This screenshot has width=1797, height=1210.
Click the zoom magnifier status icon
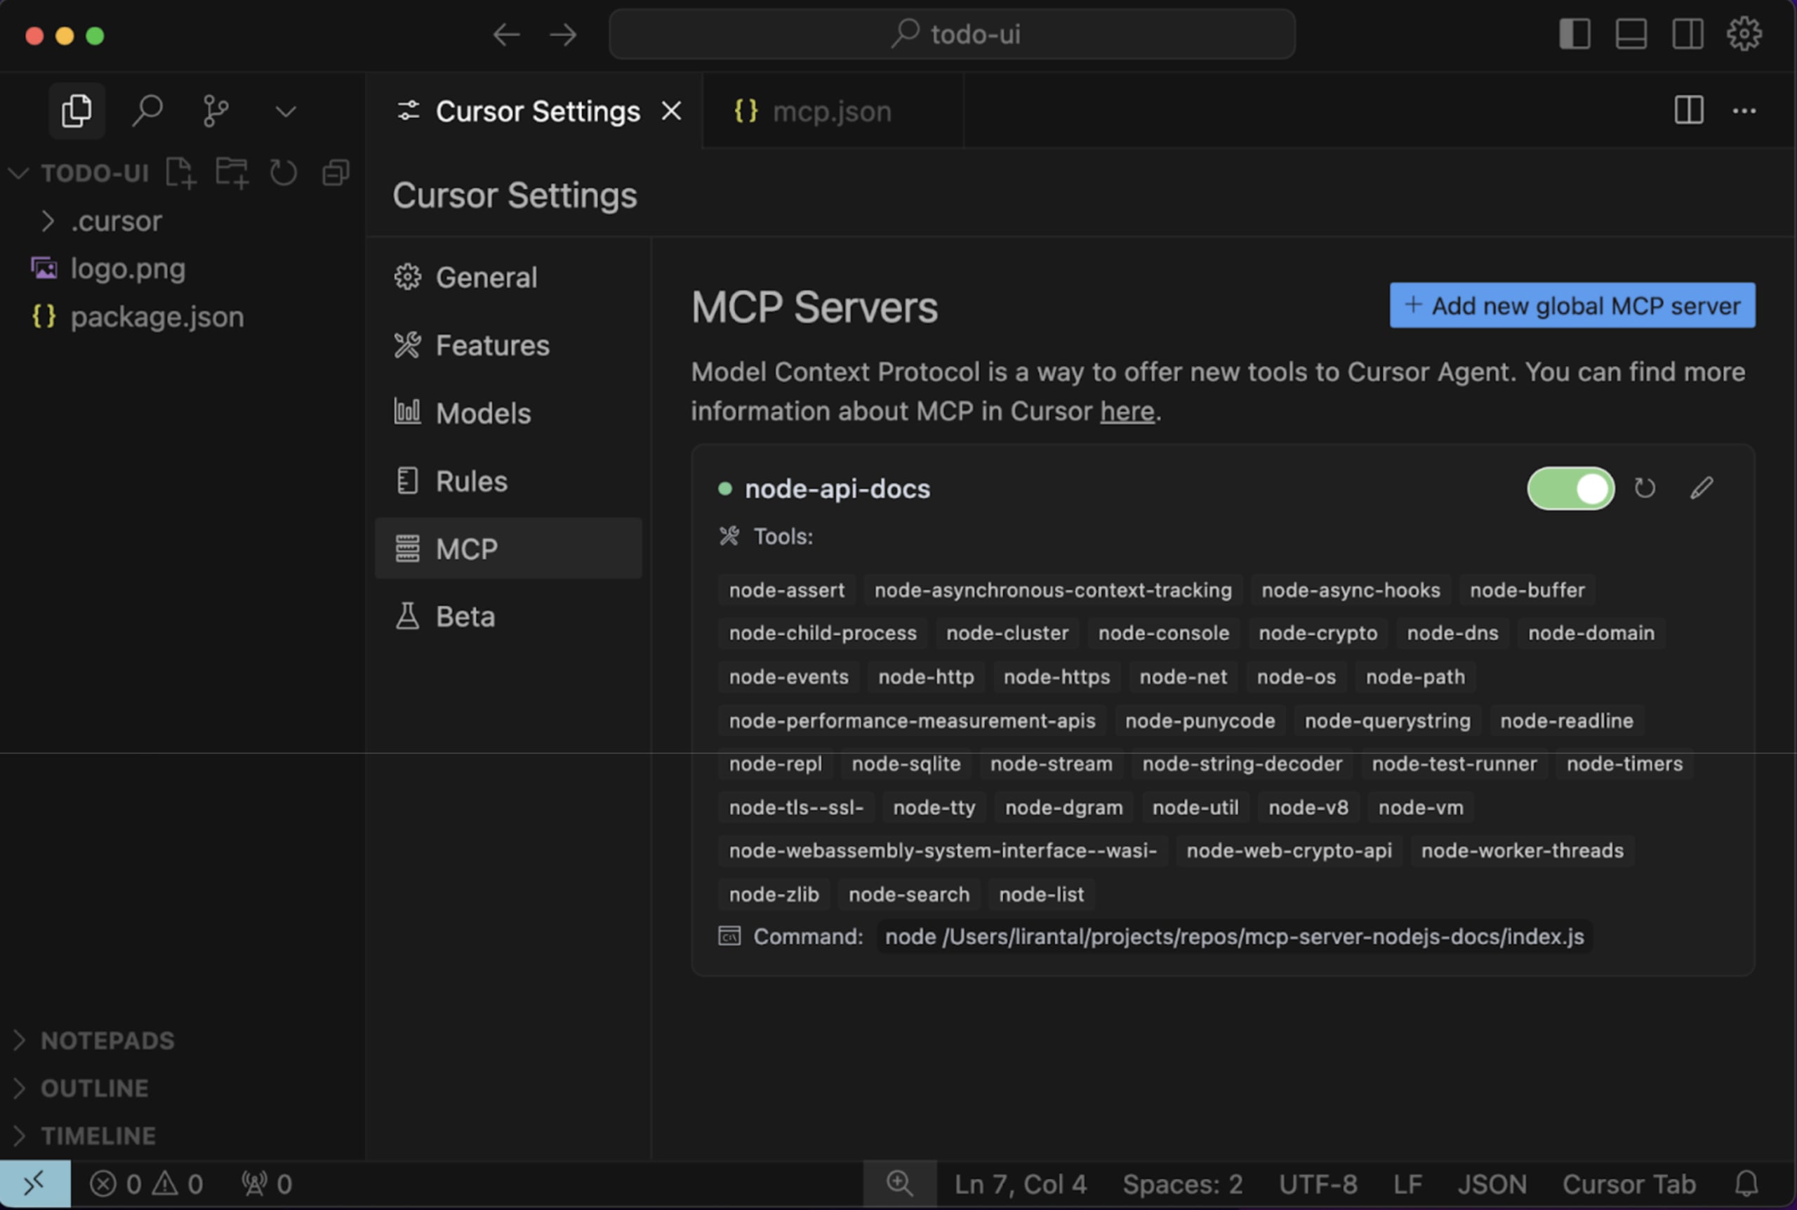pyautogui.click(x=899, y=1184)
